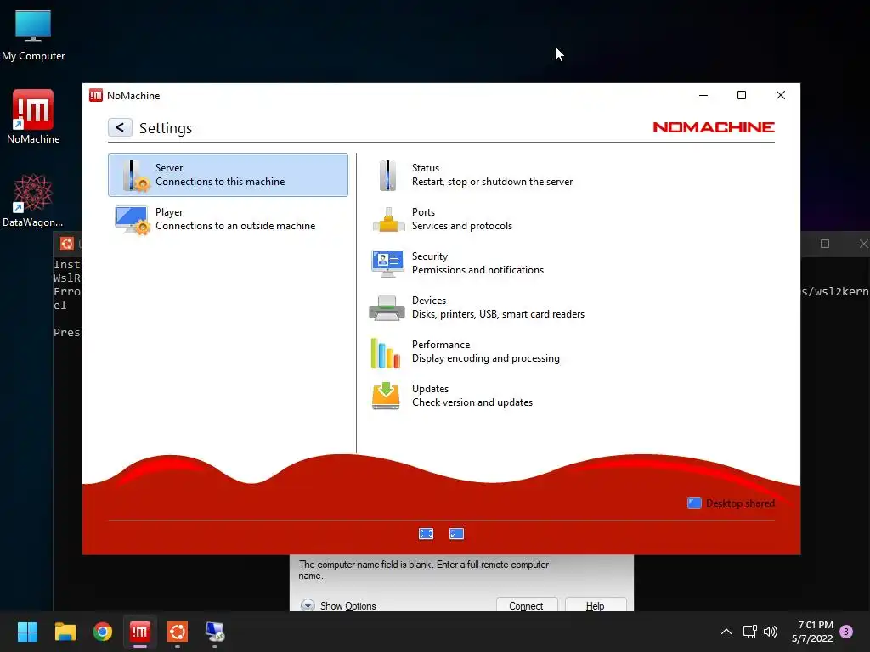Click Connect in Remote Desktop dialog

[x=526, y=604]
